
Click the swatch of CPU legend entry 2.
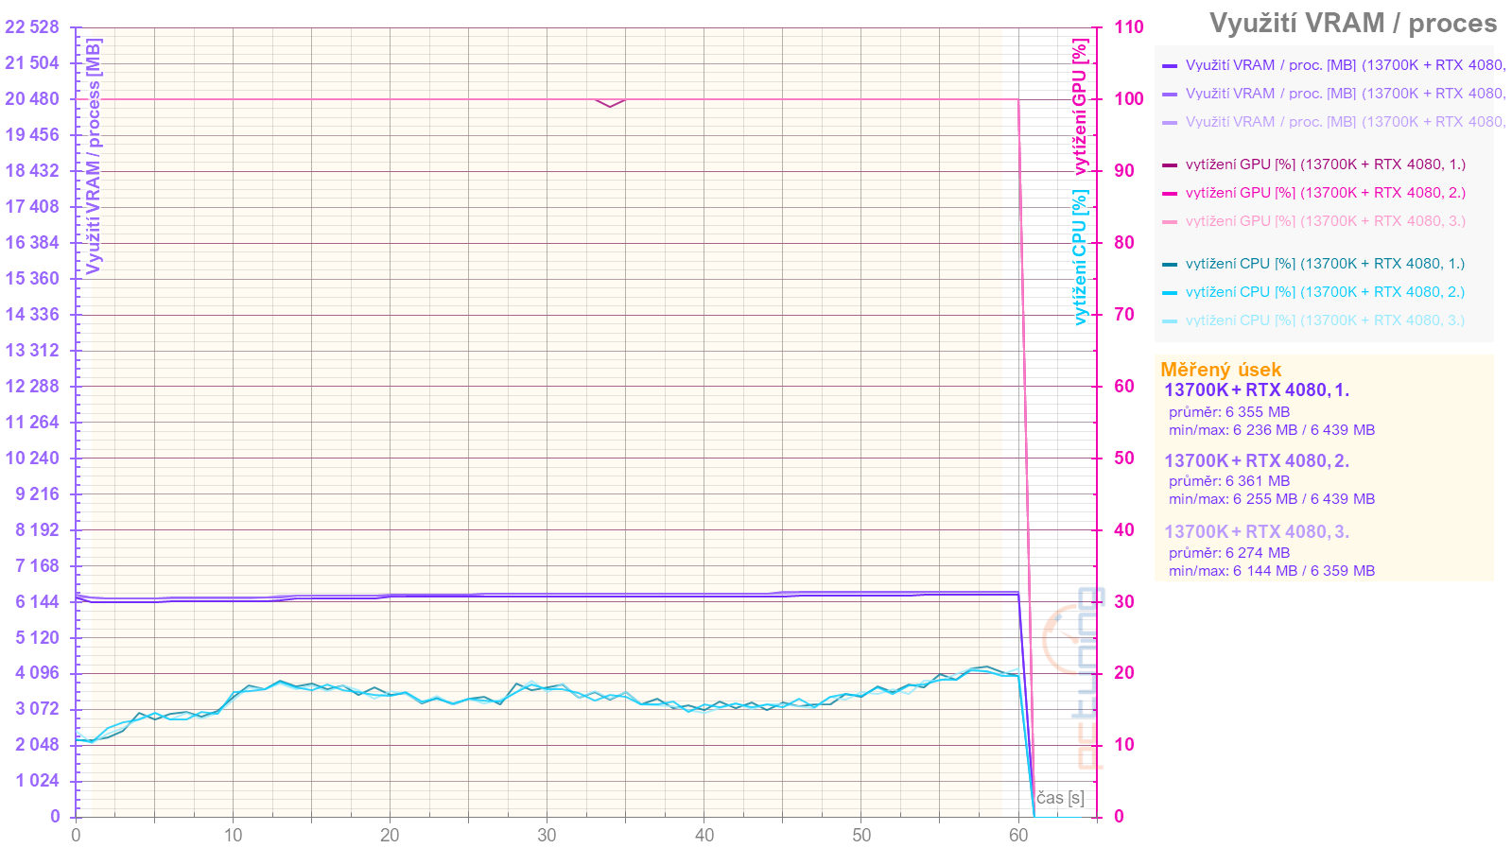pos(1170,293)
